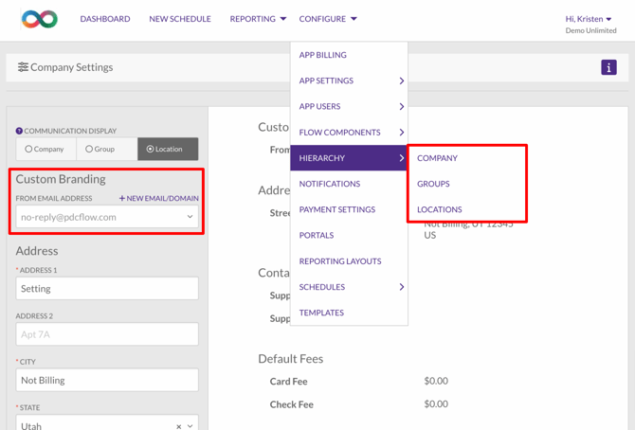
Task: Open the Hi, Kristen user menu
Action: coord(589,19)
